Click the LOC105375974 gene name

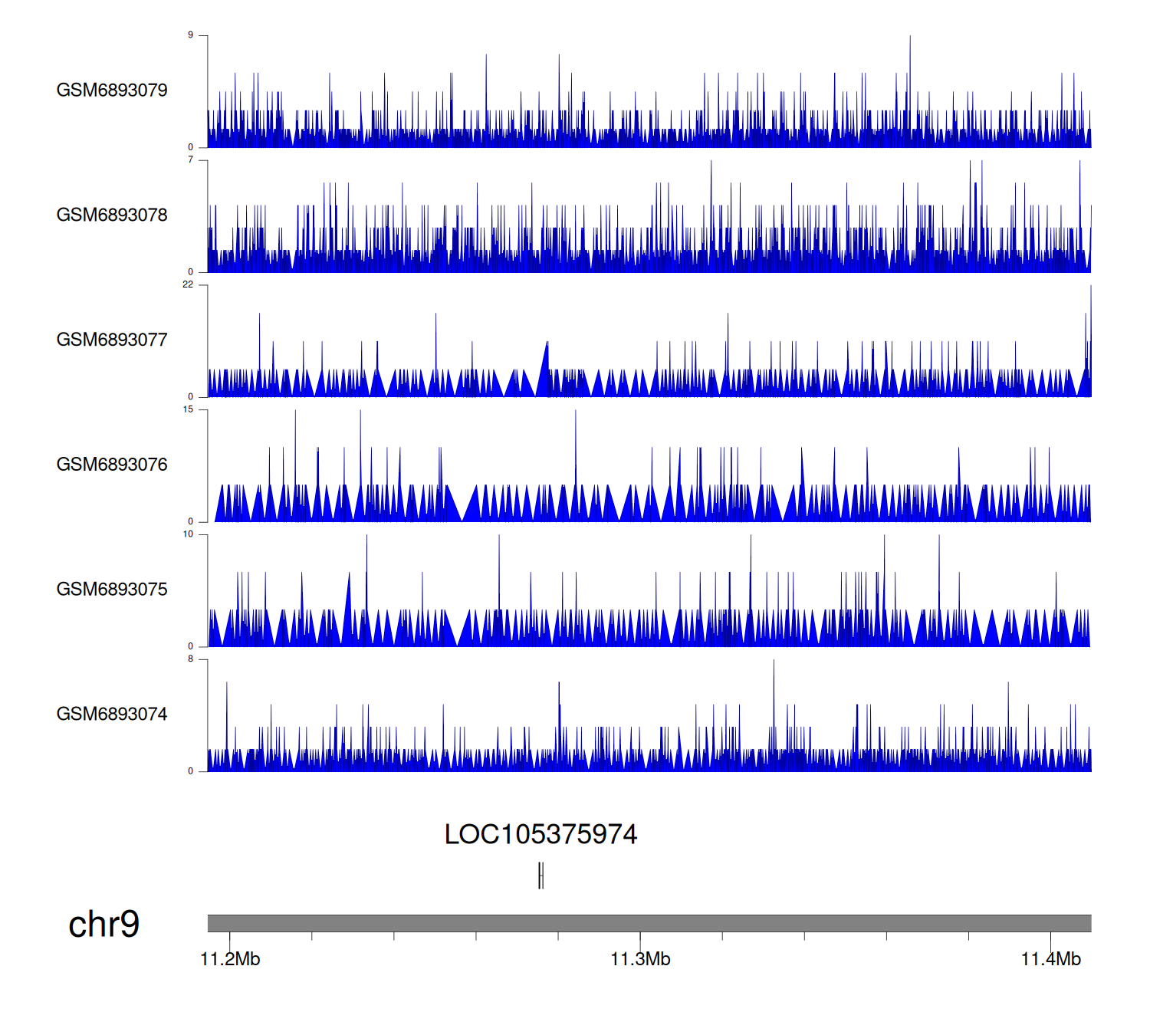click(x=540, y=835)
